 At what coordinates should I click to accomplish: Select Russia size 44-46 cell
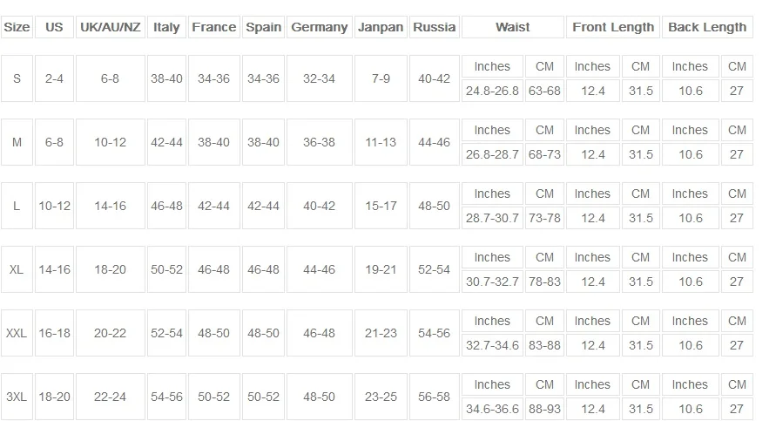pyautogui.click(x=434, y=142)
